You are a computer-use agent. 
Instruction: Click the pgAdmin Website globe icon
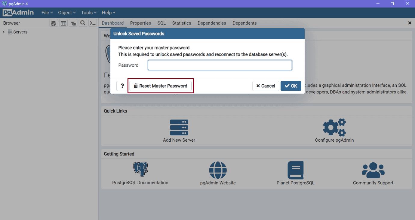[218, 170]
